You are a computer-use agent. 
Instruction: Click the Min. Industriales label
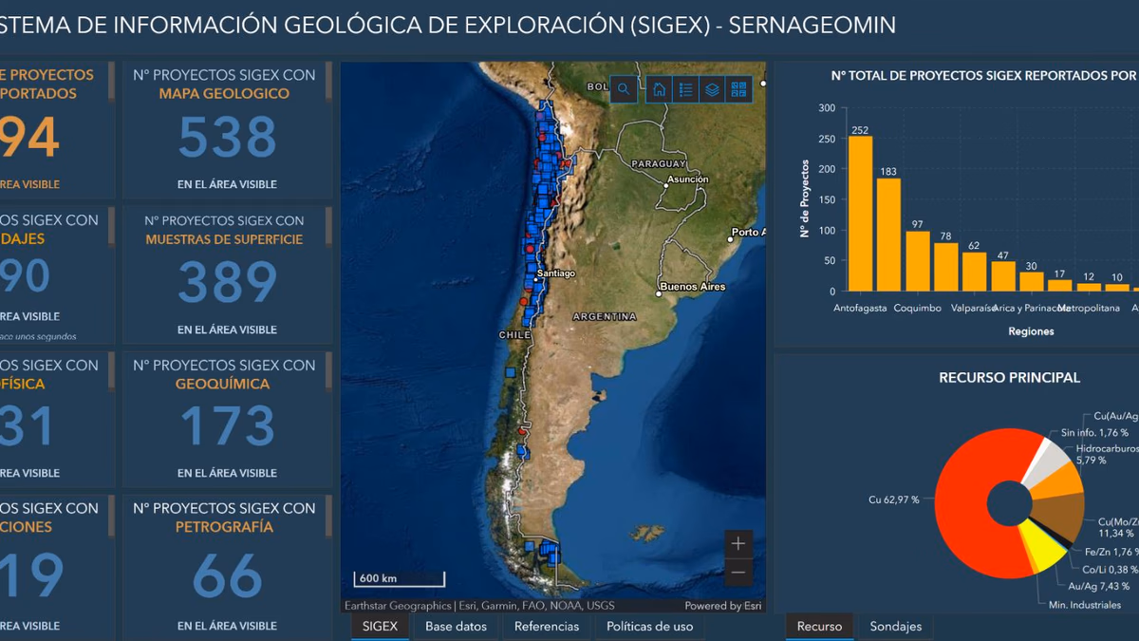coord(1084,604)
